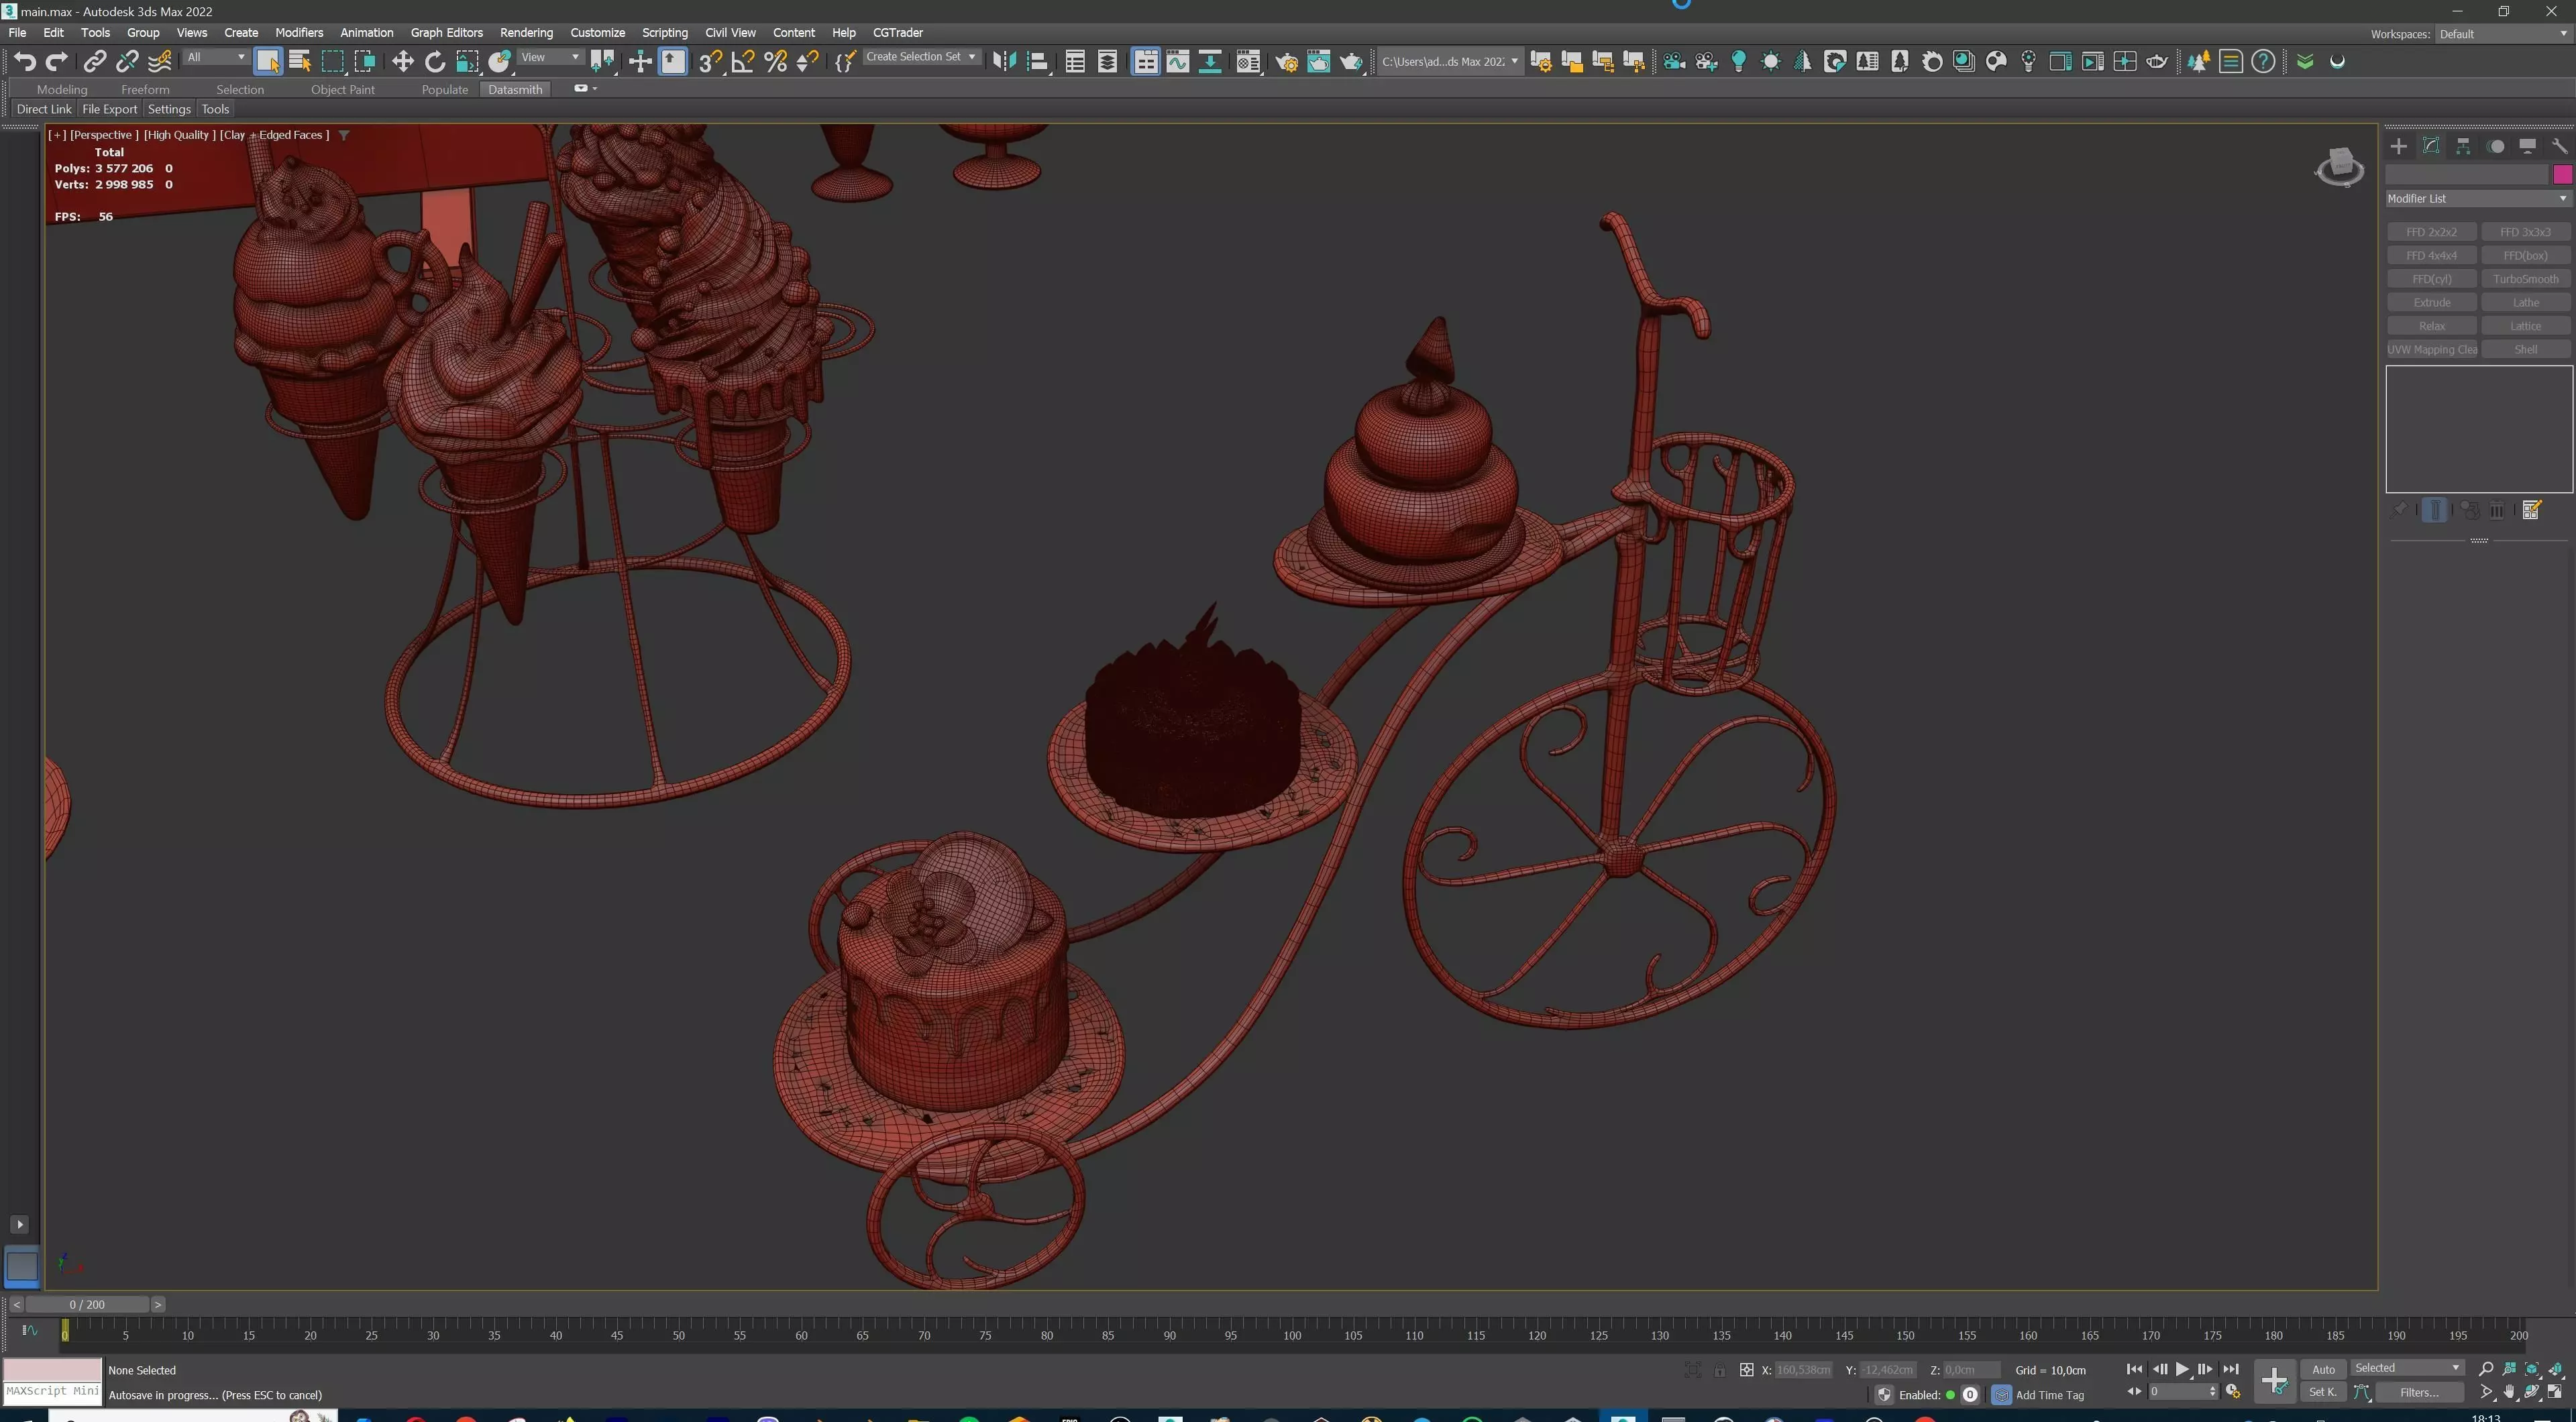Select the Move transform tool
Screen dimensions: 2576x1422
pos(402,62)
